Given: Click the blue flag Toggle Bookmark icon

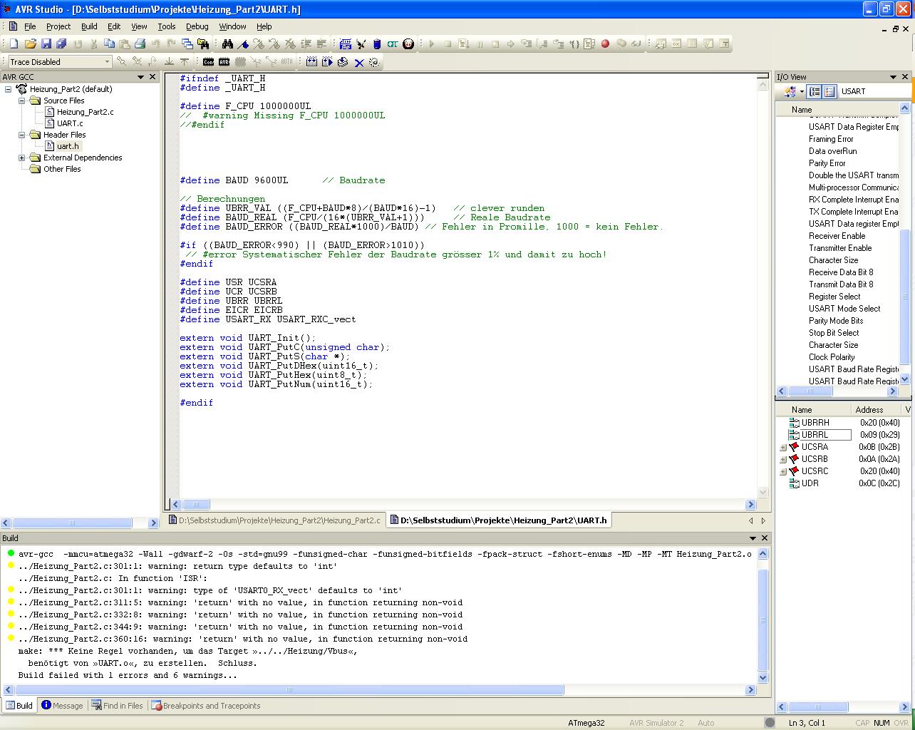Looking at the screenshot, I should (x=243, y=44).
